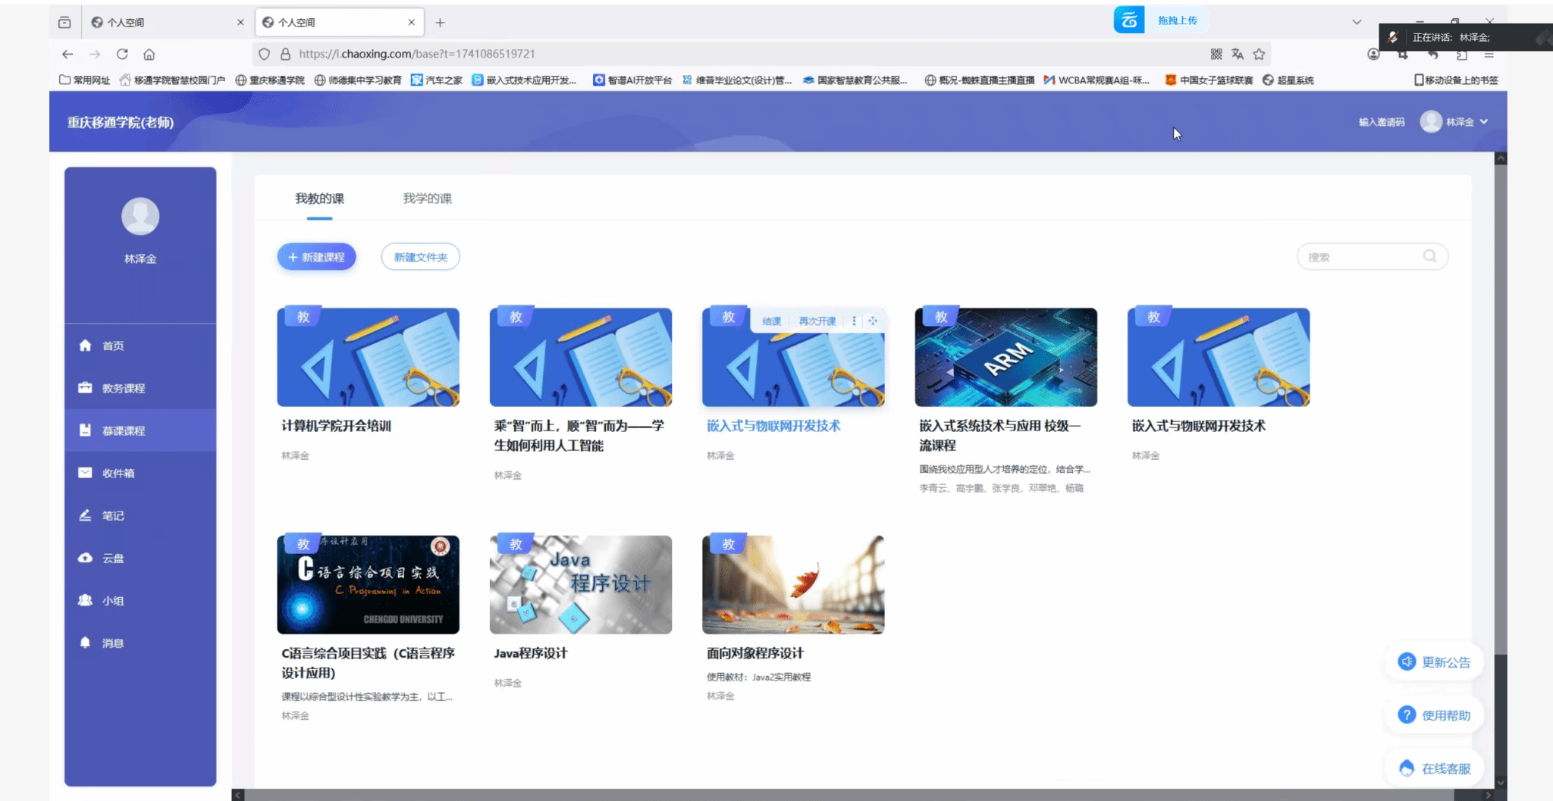Click the translate page icon in address bar
This screenshot has width=1553, height=801.
click(x=1238, y=54)
